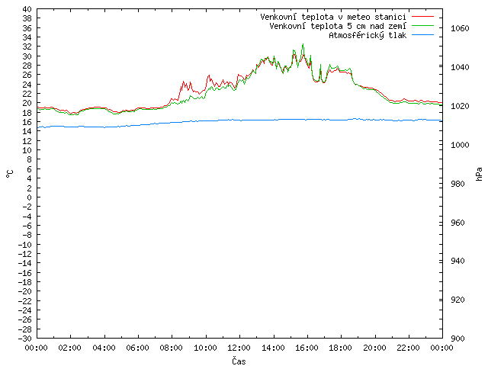Click the pressure axis label '920'
Image resolution: width=488 pixels, height=366 pixels.
click(457, 300)
